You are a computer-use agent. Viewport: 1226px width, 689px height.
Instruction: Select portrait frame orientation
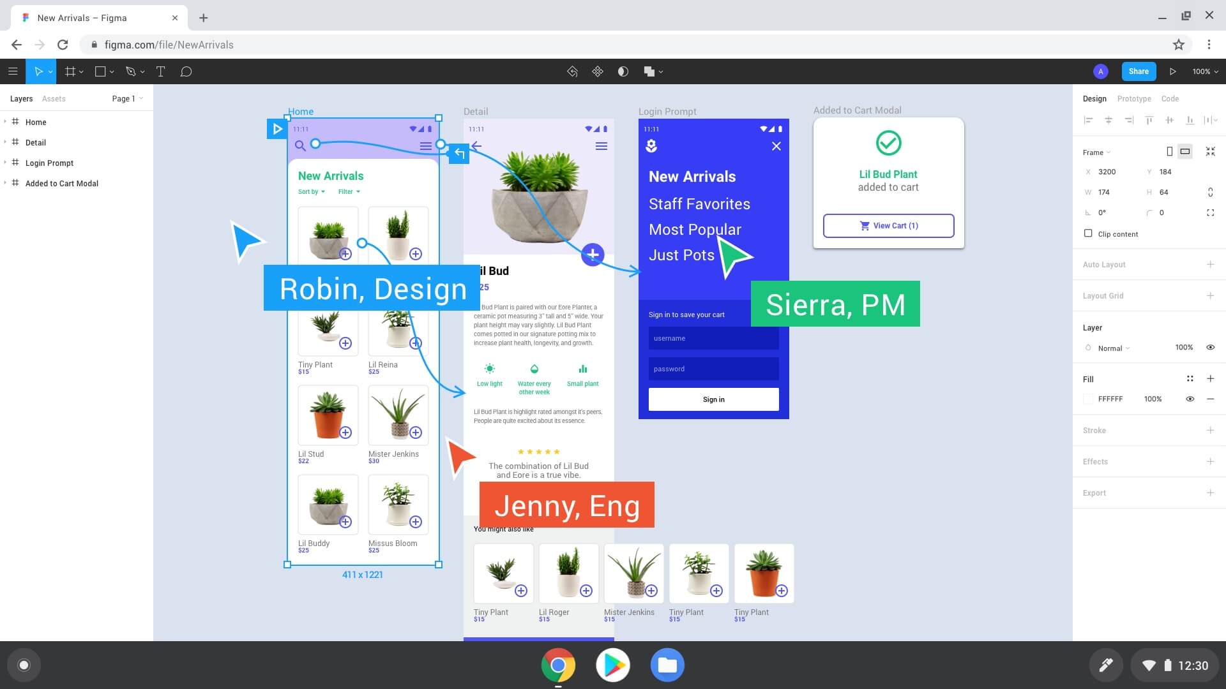coord(1169,151)
